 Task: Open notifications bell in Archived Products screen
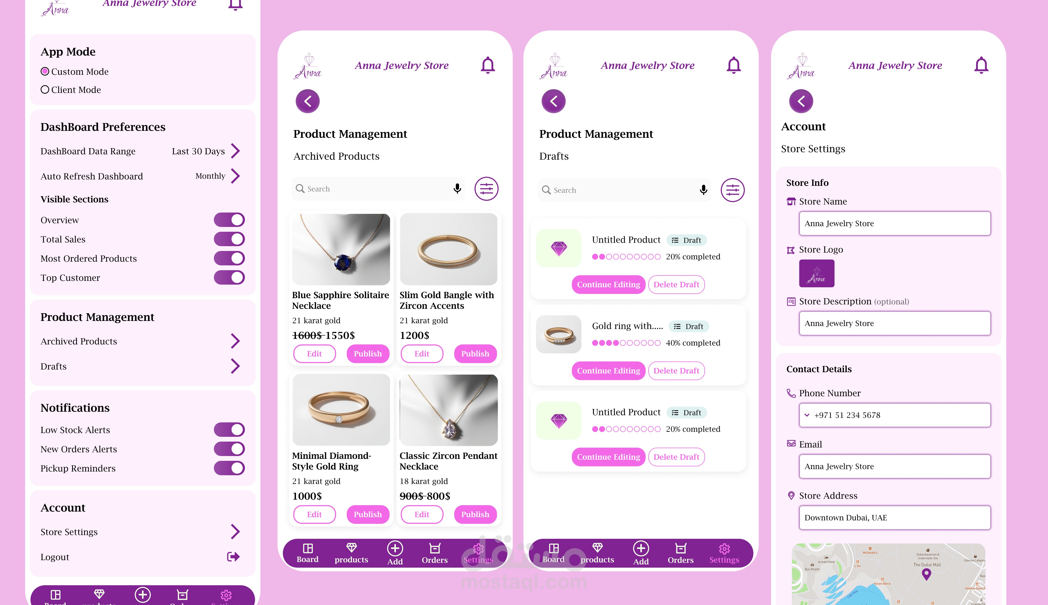point(487,65)
